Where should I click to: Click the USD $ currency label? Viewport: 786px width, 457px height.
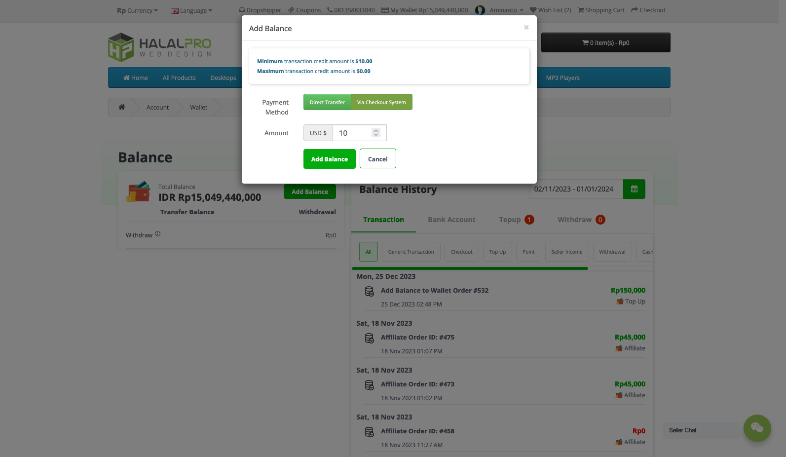coord(318,133)
